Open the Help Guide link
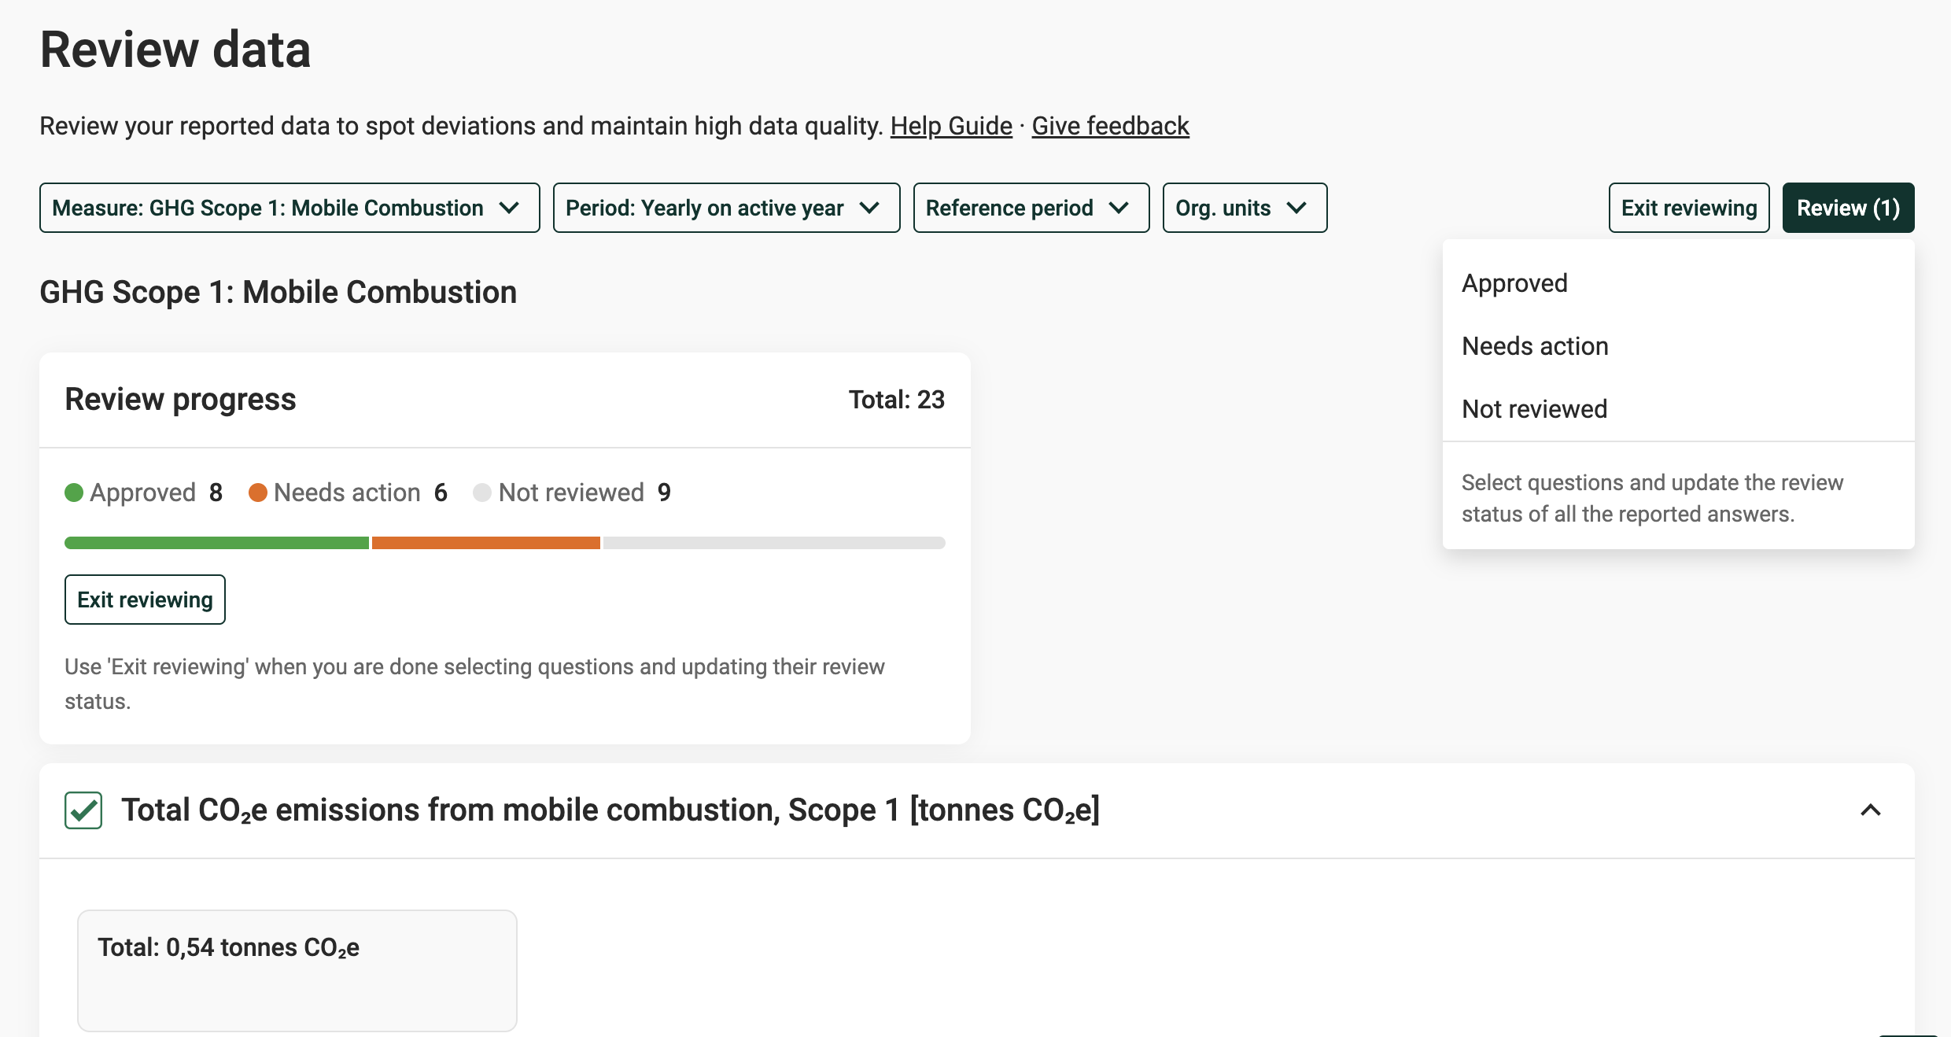Viewport: 1951px width, 1037px height. pos(950,126)
